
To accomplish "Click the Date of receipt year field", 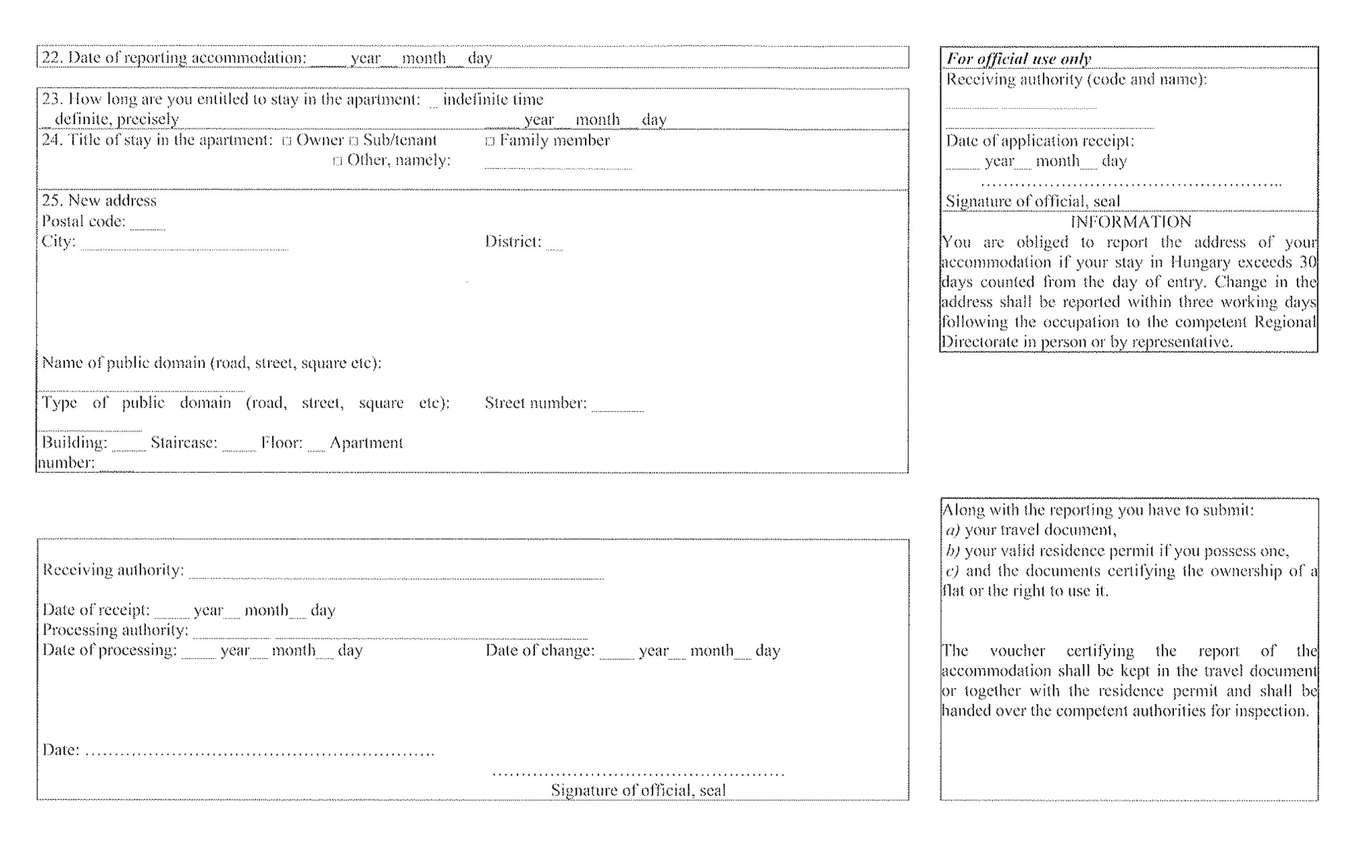I will pos(175,610).
